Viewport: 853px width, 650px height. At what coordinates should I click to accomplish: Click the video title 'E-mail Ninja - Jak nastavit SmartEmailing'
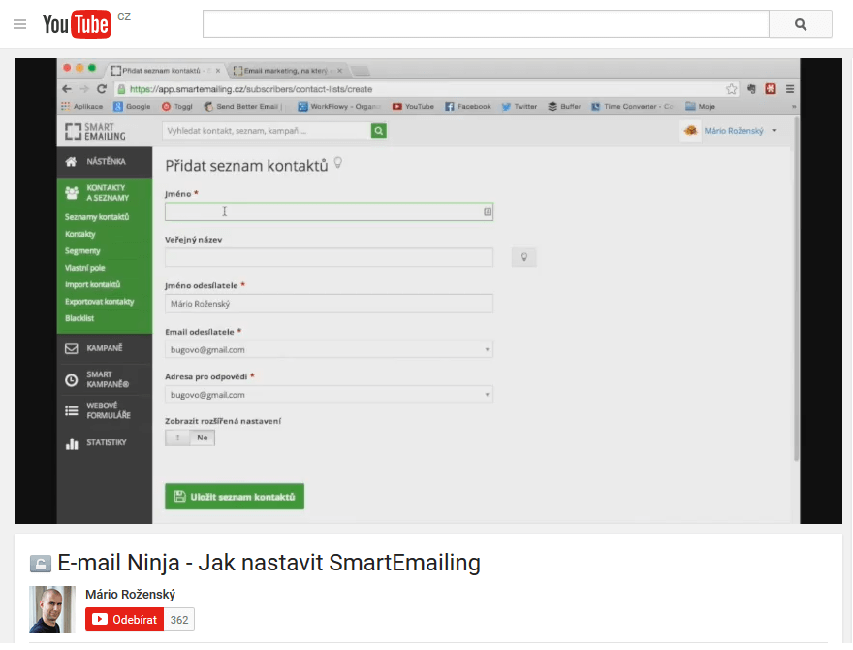[x=269, y=563]
